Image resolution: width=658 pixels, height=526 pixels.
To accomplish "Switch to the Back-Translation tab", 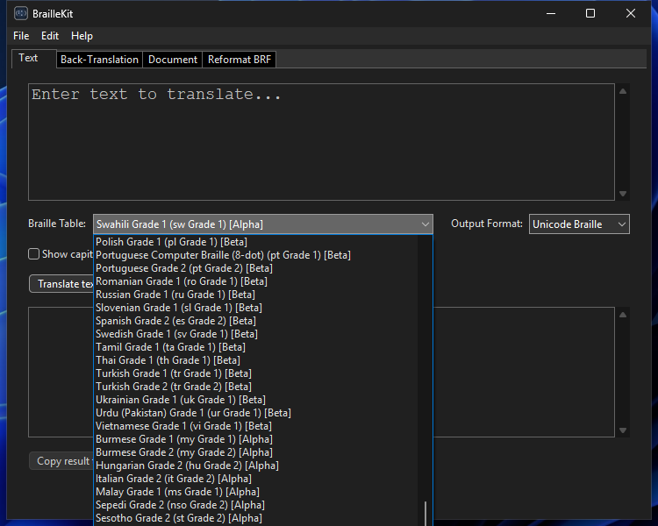I will pyautogui.click(x=99, y=60).
